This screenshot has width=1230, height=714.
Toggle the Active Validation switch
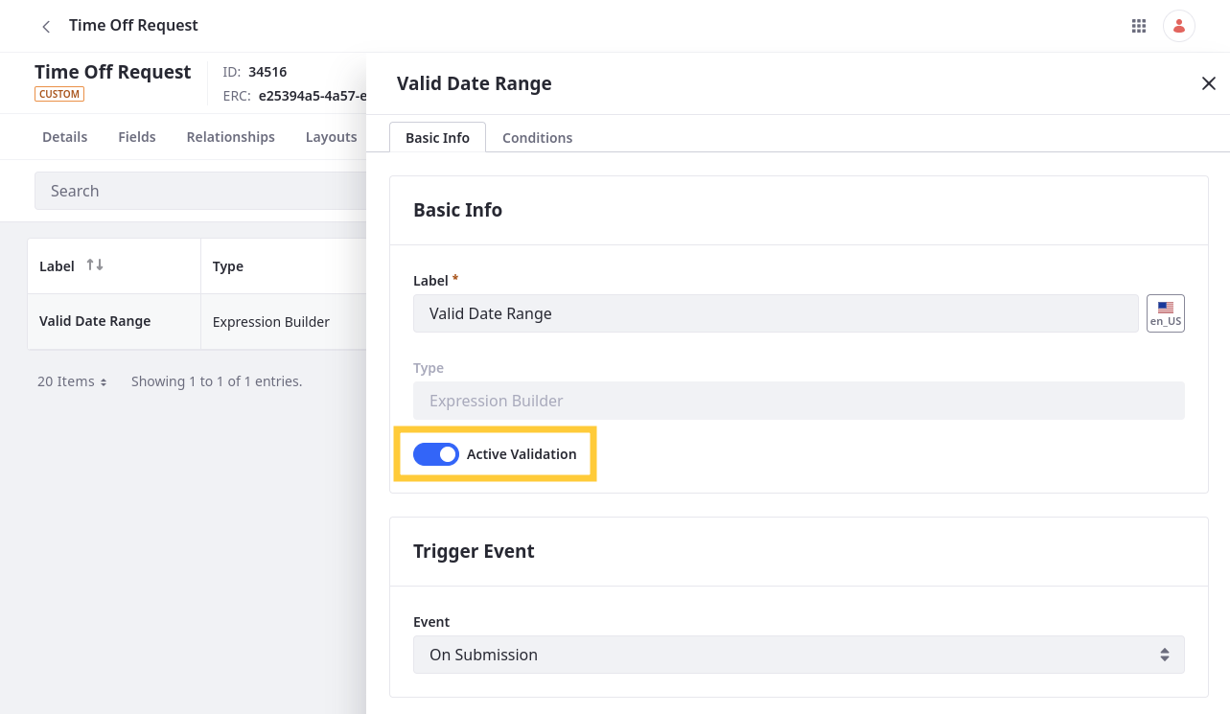[436, 454]
